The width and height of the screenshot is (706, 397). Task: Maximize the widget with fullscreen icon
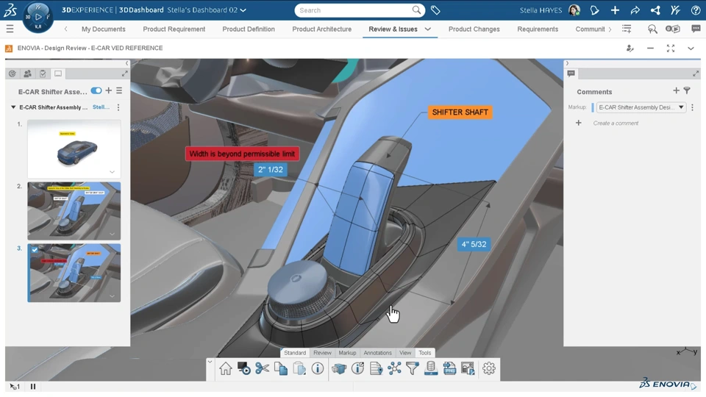pyautogui.click(x=671, y=49)
